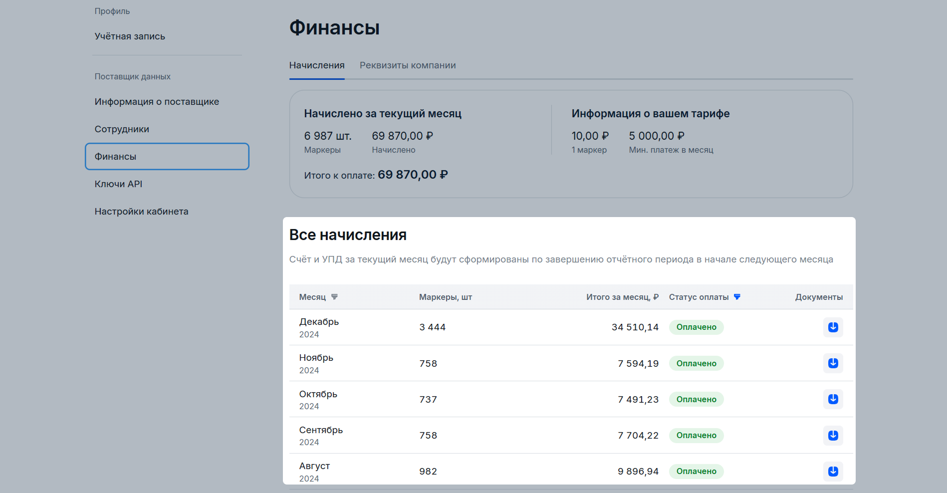The image size is (947, 493).
Task: Download documents for December 2024
Action: (x=833, y=327)
